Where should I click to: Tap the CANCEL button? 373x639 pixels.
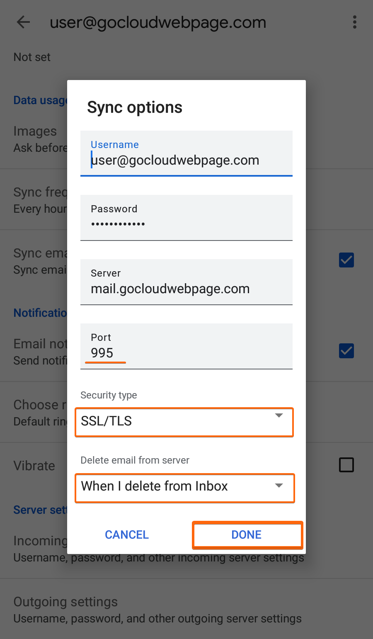coord(127,535)
